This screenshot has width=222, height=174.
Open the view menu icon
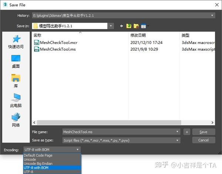click(x=144, y=26)
